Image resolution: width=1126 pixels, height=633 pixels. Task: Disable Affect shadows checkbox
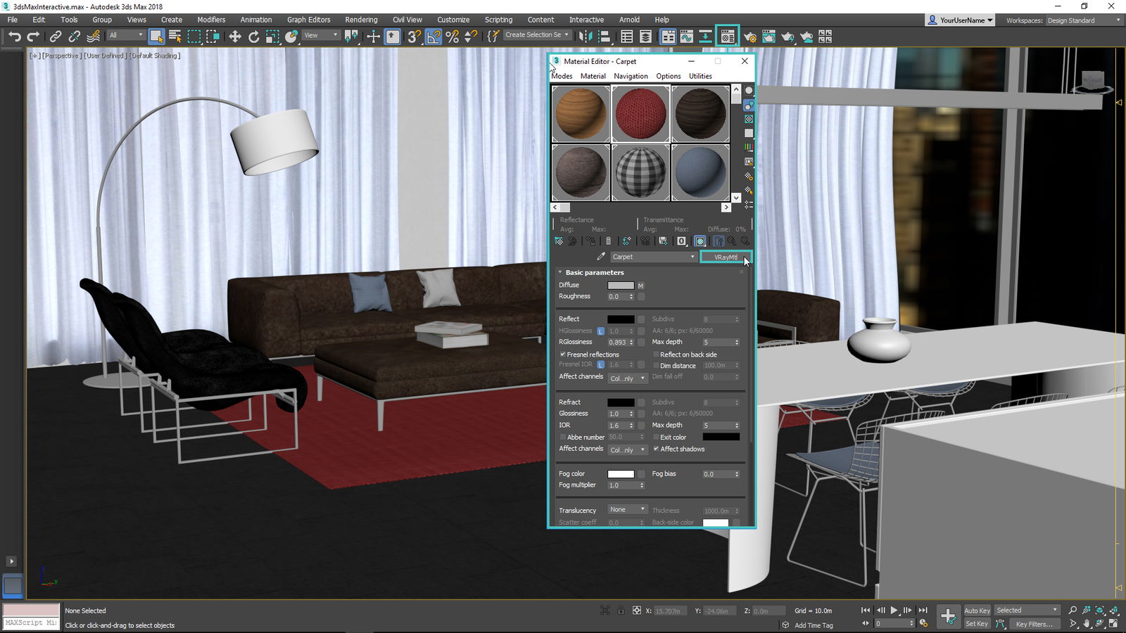coord(656,449)
